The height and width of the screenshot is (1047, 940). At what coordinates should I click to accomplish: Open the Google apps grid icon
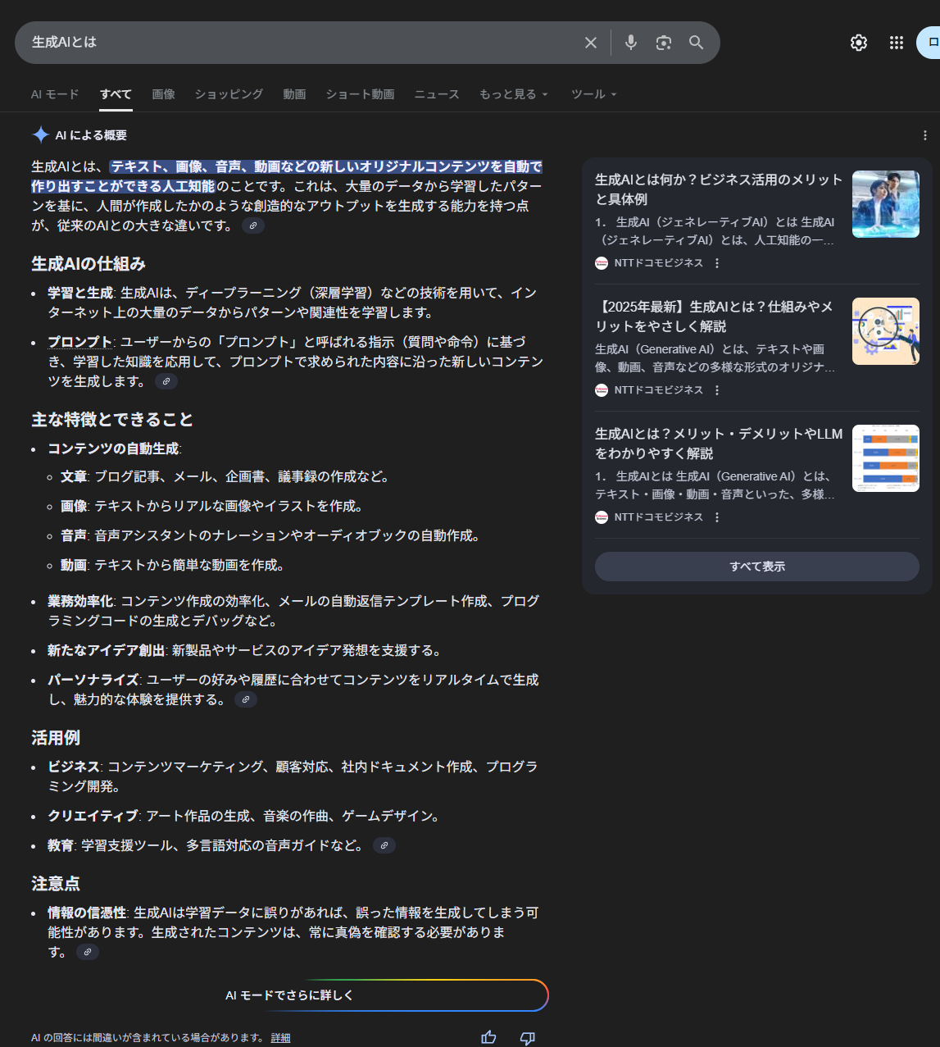tap(896, 43)
